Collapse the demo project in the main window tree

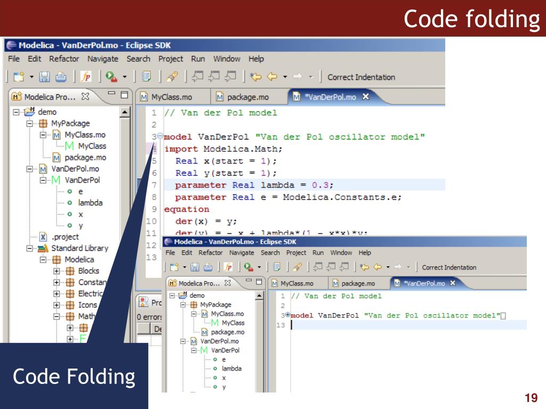(16, 112)
